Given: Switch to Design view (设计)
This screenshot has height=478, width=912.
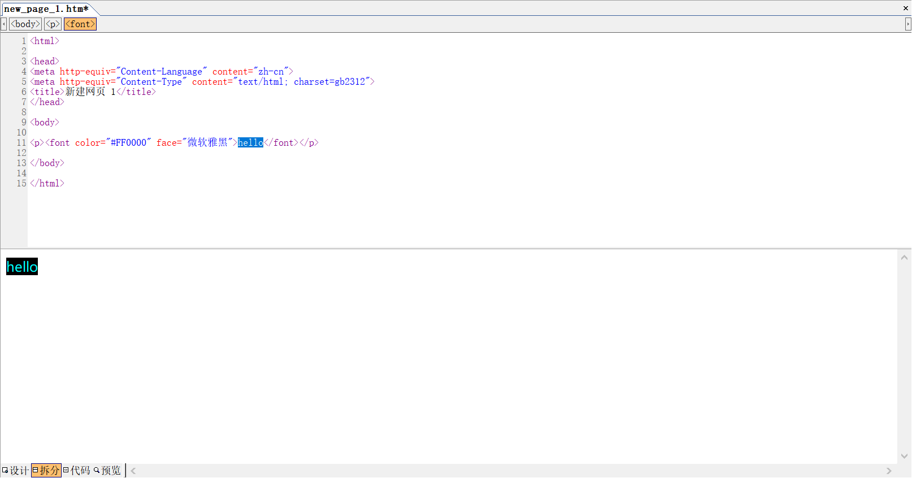Looking at the screenshot, I should [x=15, y=471].
